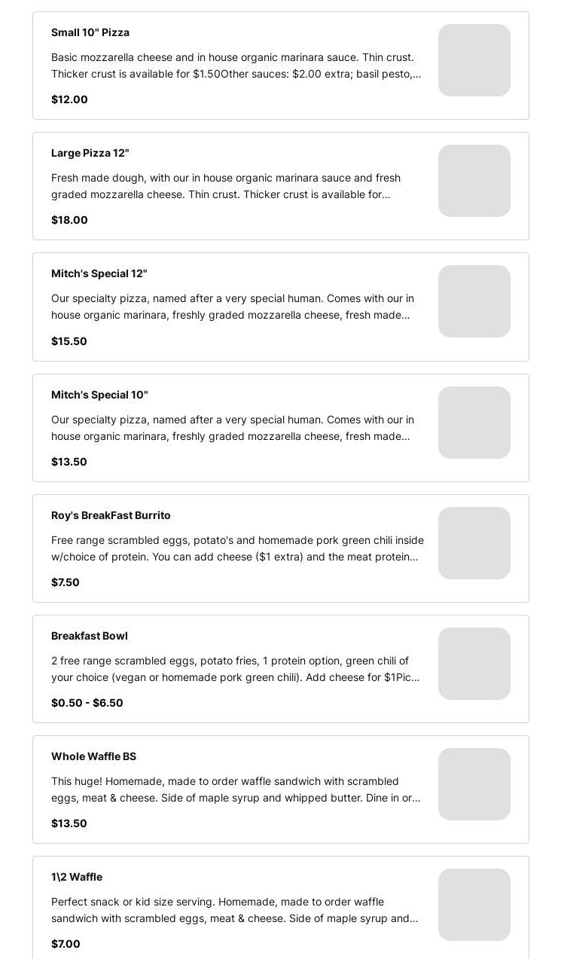561x959 pixels.
Task: Select the Mitch's Special 12" item image
Action: pos(474,301)
